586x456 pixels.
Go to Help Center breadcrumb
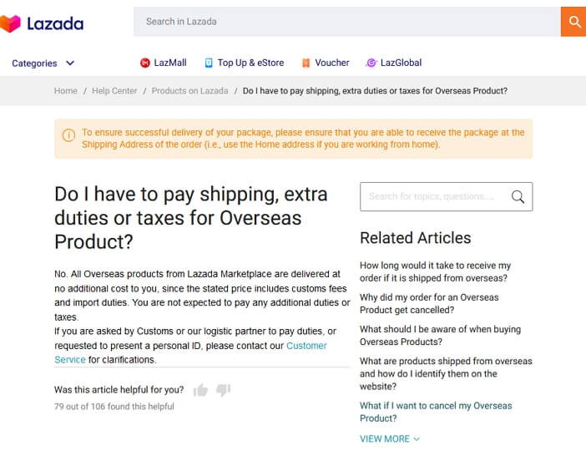click(x=114, y=91)
